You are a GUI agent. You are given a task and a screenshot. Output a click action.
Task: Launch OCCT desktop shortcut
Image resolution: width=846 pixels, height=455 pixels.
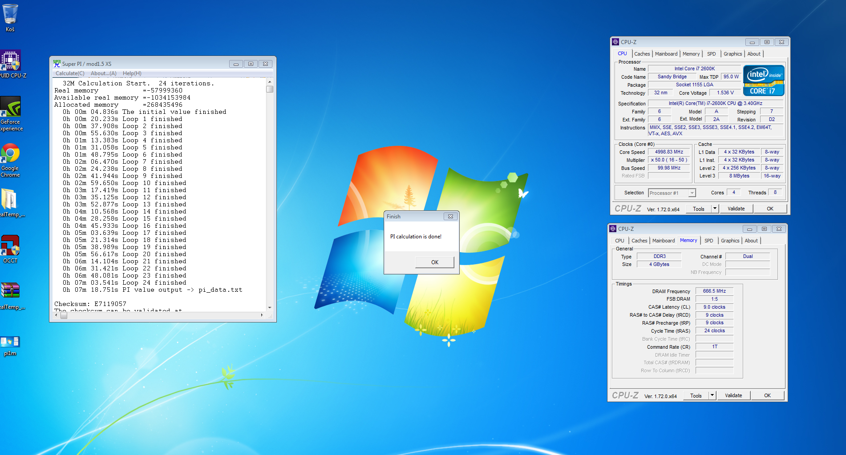10,249
